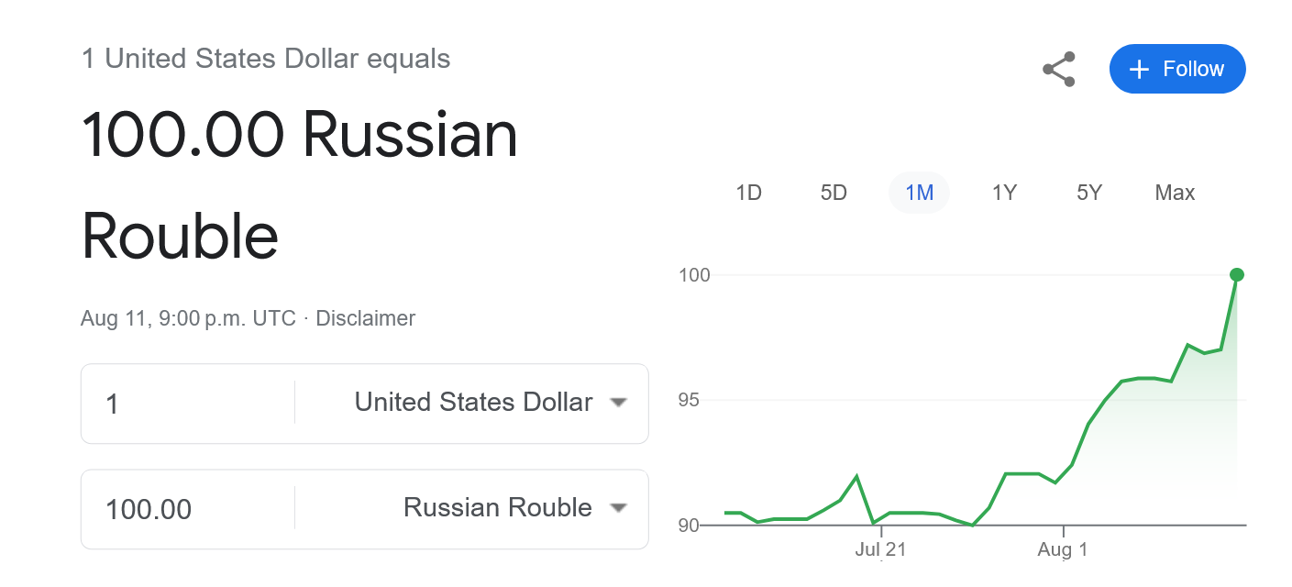Click the "100.00 Russian Rouble" result heading
Image resolution: width=1292 pixels, height=587 pixels.
[x=300, y=186]
